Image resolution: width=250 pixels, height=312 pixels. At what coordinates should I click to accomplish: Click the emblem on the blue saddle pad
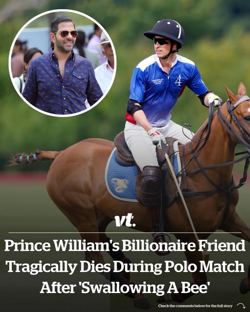[120, 185]
